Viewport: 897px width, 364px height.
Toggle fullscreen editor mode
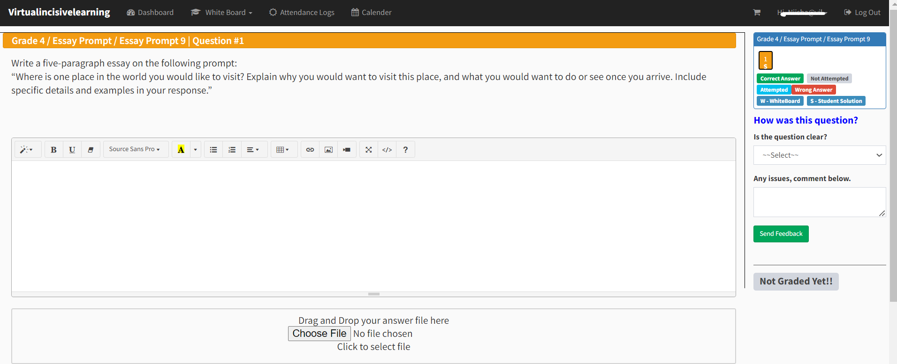click(x=369, y=150)
